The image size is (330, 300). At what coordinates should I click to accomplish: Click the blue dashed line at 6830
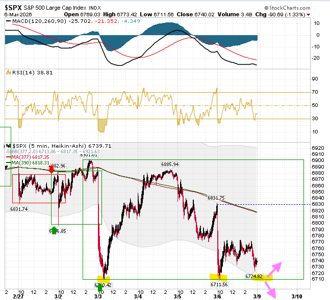(264, 204)
